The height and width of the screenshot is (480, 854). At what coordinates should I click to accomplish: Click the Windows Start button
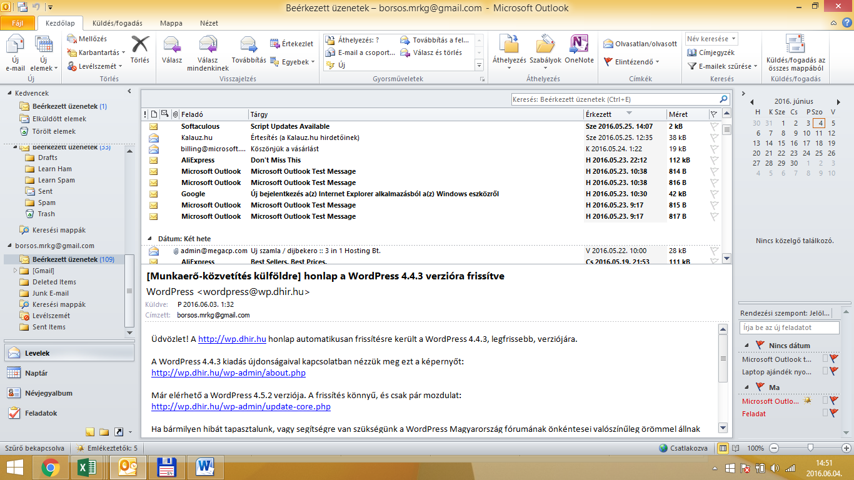click(x=15, y=467)
